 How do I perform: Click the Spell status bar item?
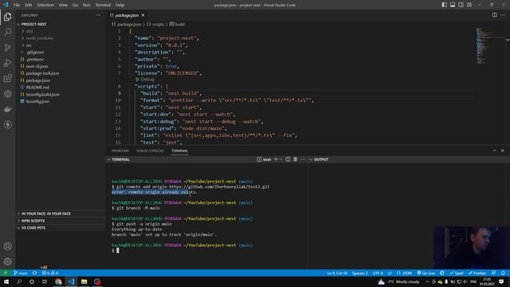(457, 273)
